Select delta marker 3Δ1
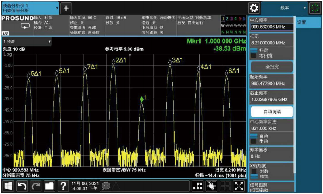The image size is (323, 194). pos(170,62)
